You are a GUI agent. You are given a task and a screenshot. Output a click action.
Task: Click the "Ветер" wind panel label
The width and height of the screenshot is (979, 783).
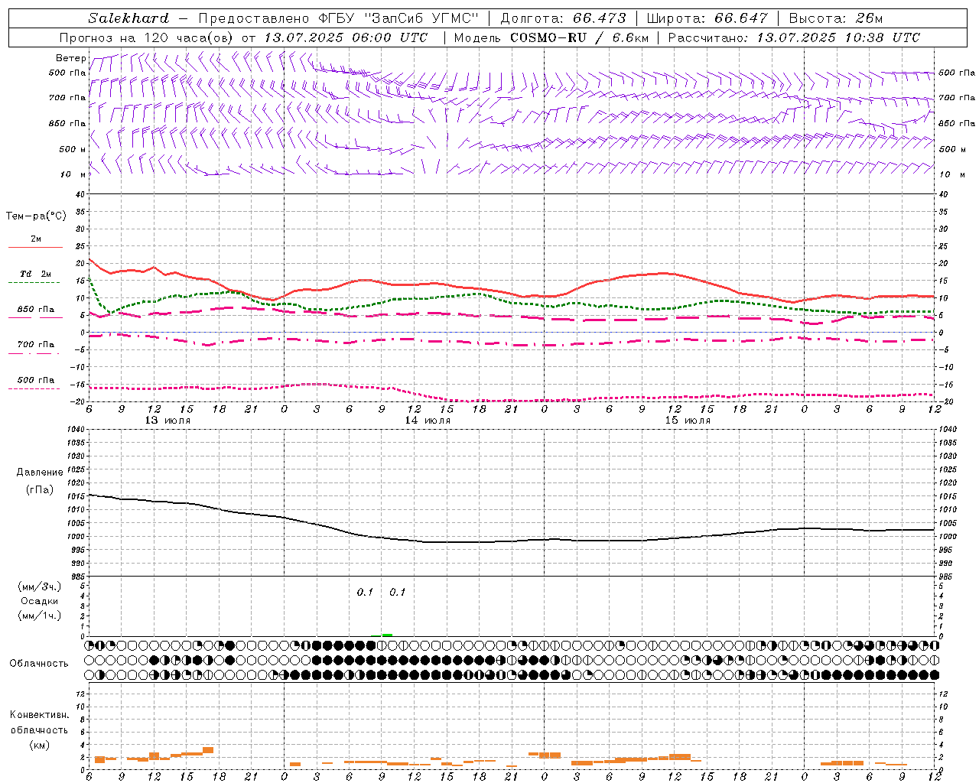[70, 58]
